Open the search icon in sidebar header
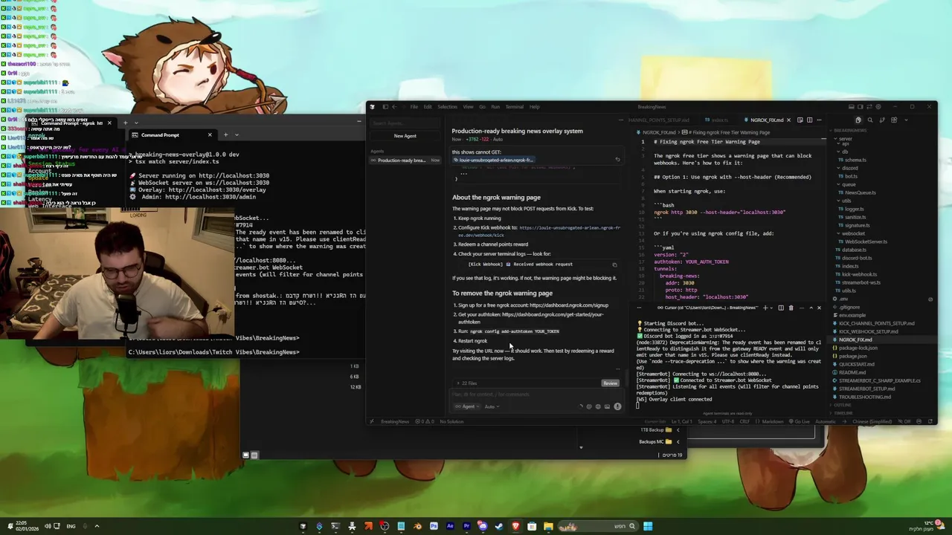Image resolution: width=952 pixels, height=535 pixels. 869,120
